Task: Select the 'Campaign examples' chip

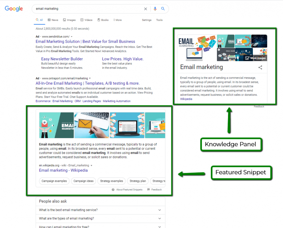Action: coord(54,181)
